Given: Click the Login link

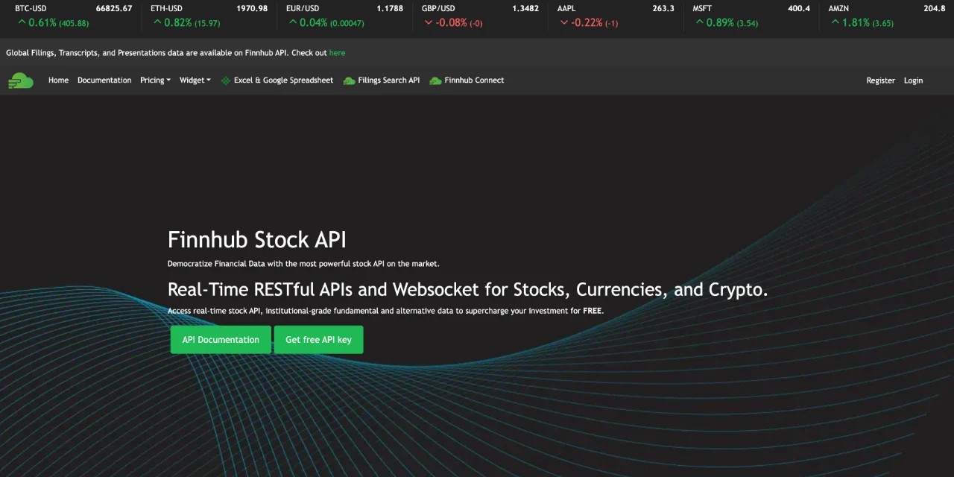Looking at the screenshot, I should click(x=913, y=80).
